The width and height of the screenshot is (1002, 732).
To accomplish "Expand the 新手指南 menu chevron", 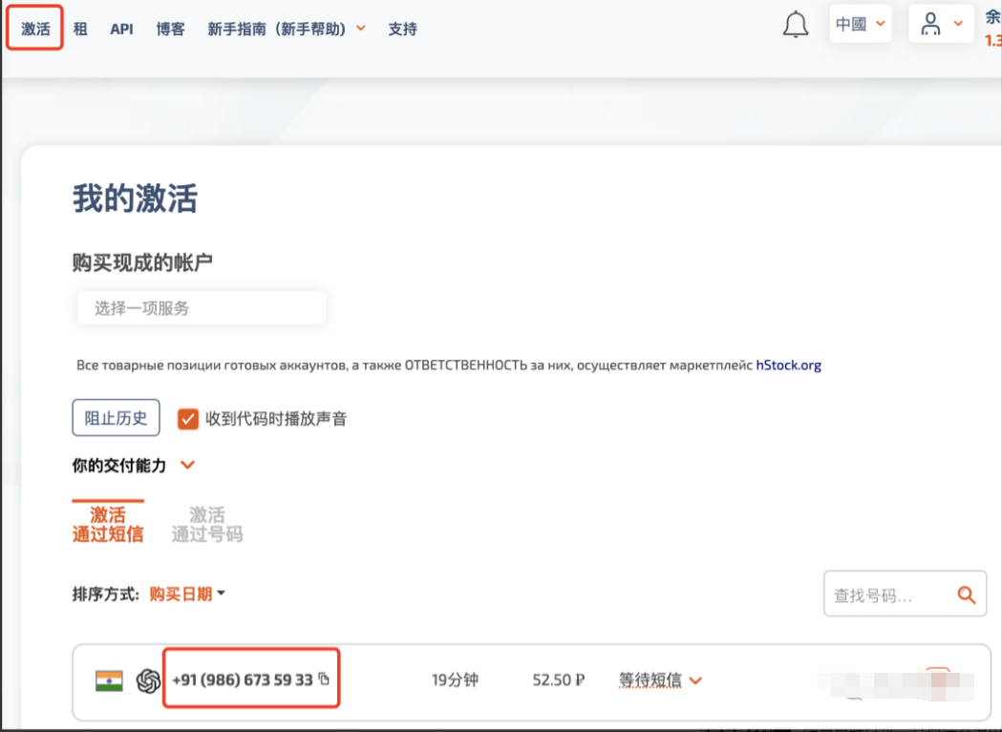I will [x=361, y=29].
